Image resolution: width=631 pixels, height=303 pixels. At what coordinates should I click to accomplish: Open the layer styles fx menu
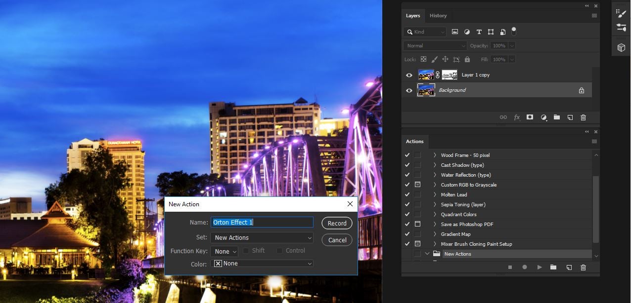(x=517, y=117)
